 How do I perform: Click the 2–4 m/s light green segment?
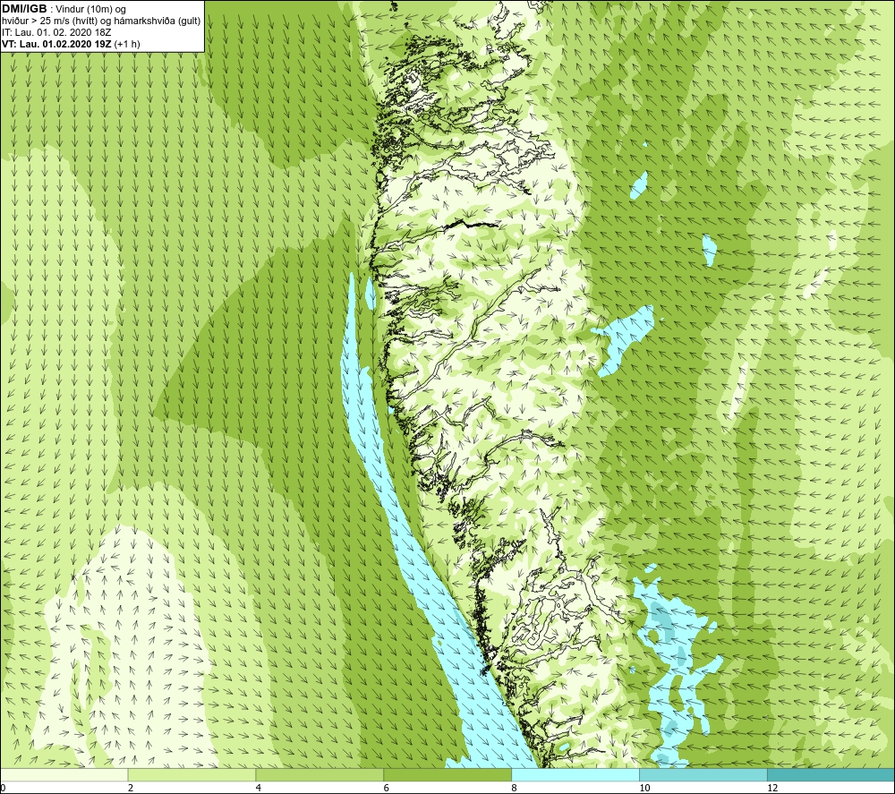point(192,774)
